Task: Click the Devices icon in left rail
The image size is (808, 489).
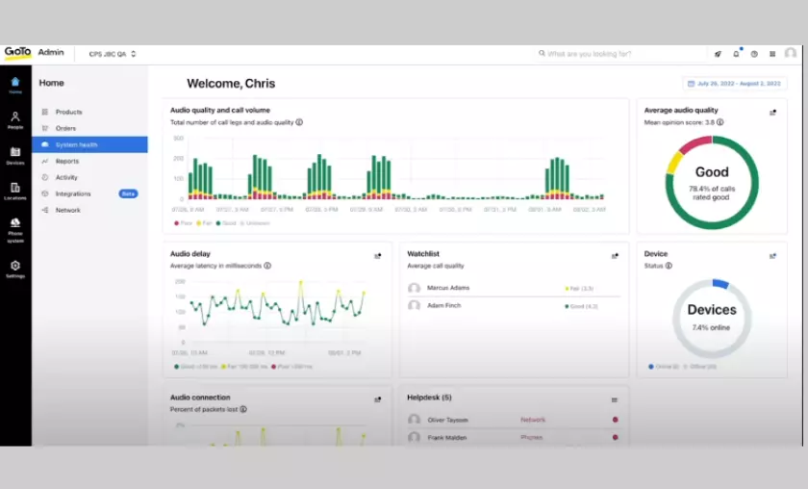Action: (15, 155)
